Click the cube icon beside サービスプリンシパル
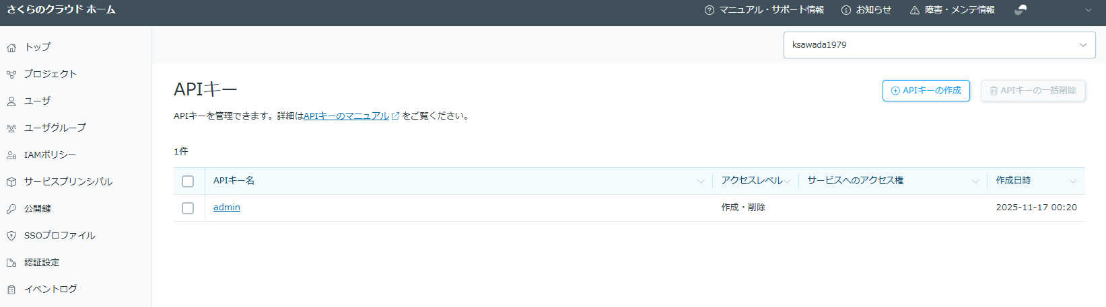Screen dimensions: 1106x307 11,182
